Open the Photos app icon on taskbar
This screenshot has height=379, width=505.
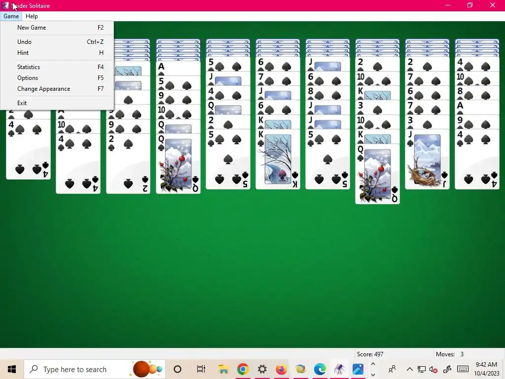point(358,369)
